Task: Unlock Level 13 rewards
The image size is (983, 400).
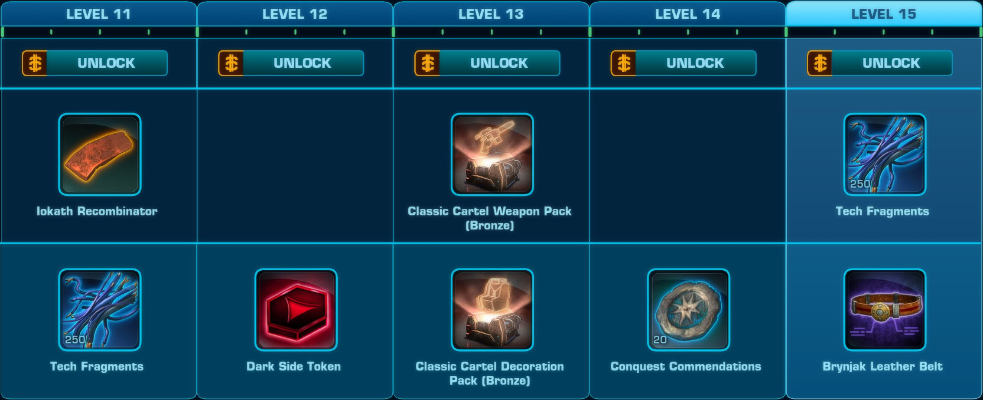Action: (487, 63)
